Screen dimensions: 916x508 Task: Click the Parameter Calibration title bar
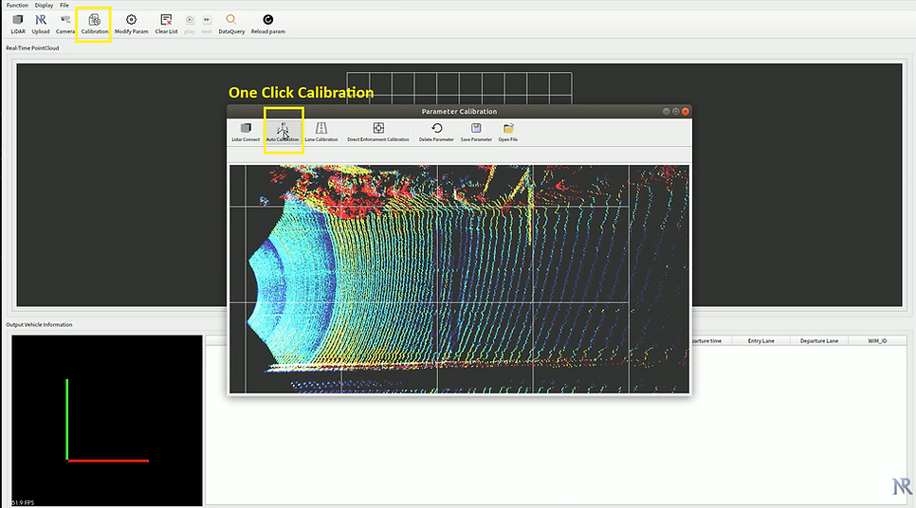click(x=459, y=112)
